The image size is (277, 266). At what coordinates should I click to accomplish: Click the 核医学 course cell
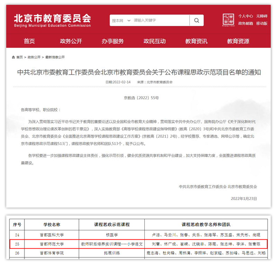point(112,235)
